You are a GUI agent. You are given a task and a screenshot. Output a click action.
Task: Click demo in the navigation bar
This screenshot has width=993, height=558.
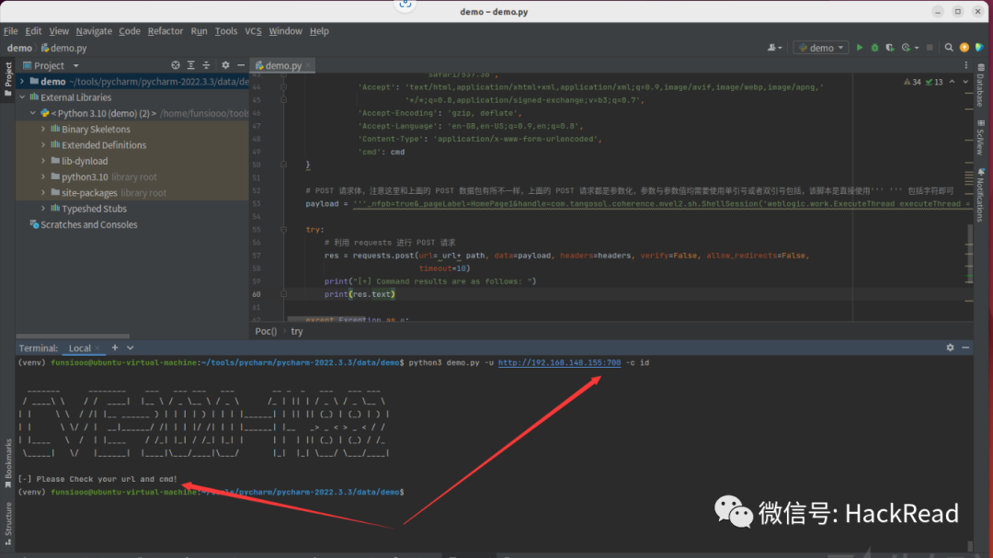pos(19,48)
